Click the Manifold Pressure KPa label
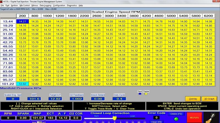The image size is (220, 123). pyautogui.click(x=21, y=88)
